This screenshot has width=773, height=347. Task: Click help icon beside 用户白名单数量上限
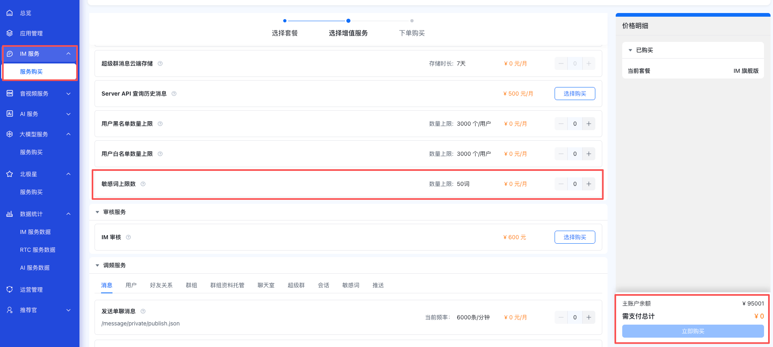pyautogui.click(x=160, y=154)
